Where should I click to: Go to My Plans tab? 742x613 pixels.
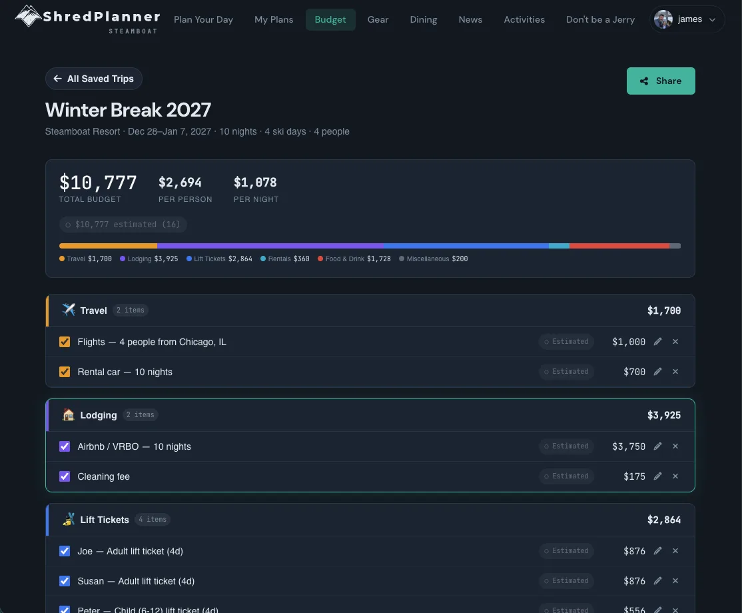click(x=274, y=19)
